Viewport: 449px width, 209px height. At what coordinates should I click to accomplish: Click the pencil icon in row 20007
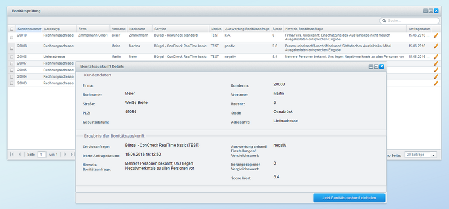(436, 63)
